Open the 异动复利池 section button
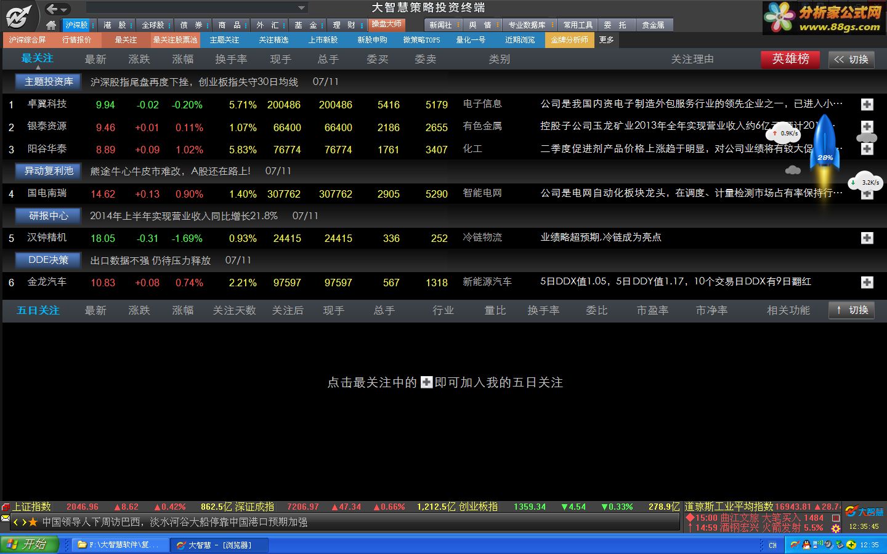Viewport: 887px width, 554px height. [x=49, y=171]
